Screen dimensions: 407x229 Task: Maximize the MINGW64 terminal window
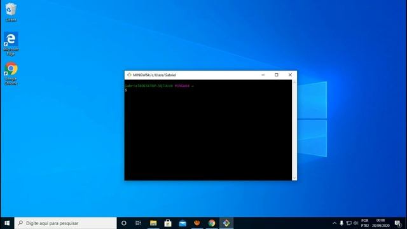(x=277, y=75)
